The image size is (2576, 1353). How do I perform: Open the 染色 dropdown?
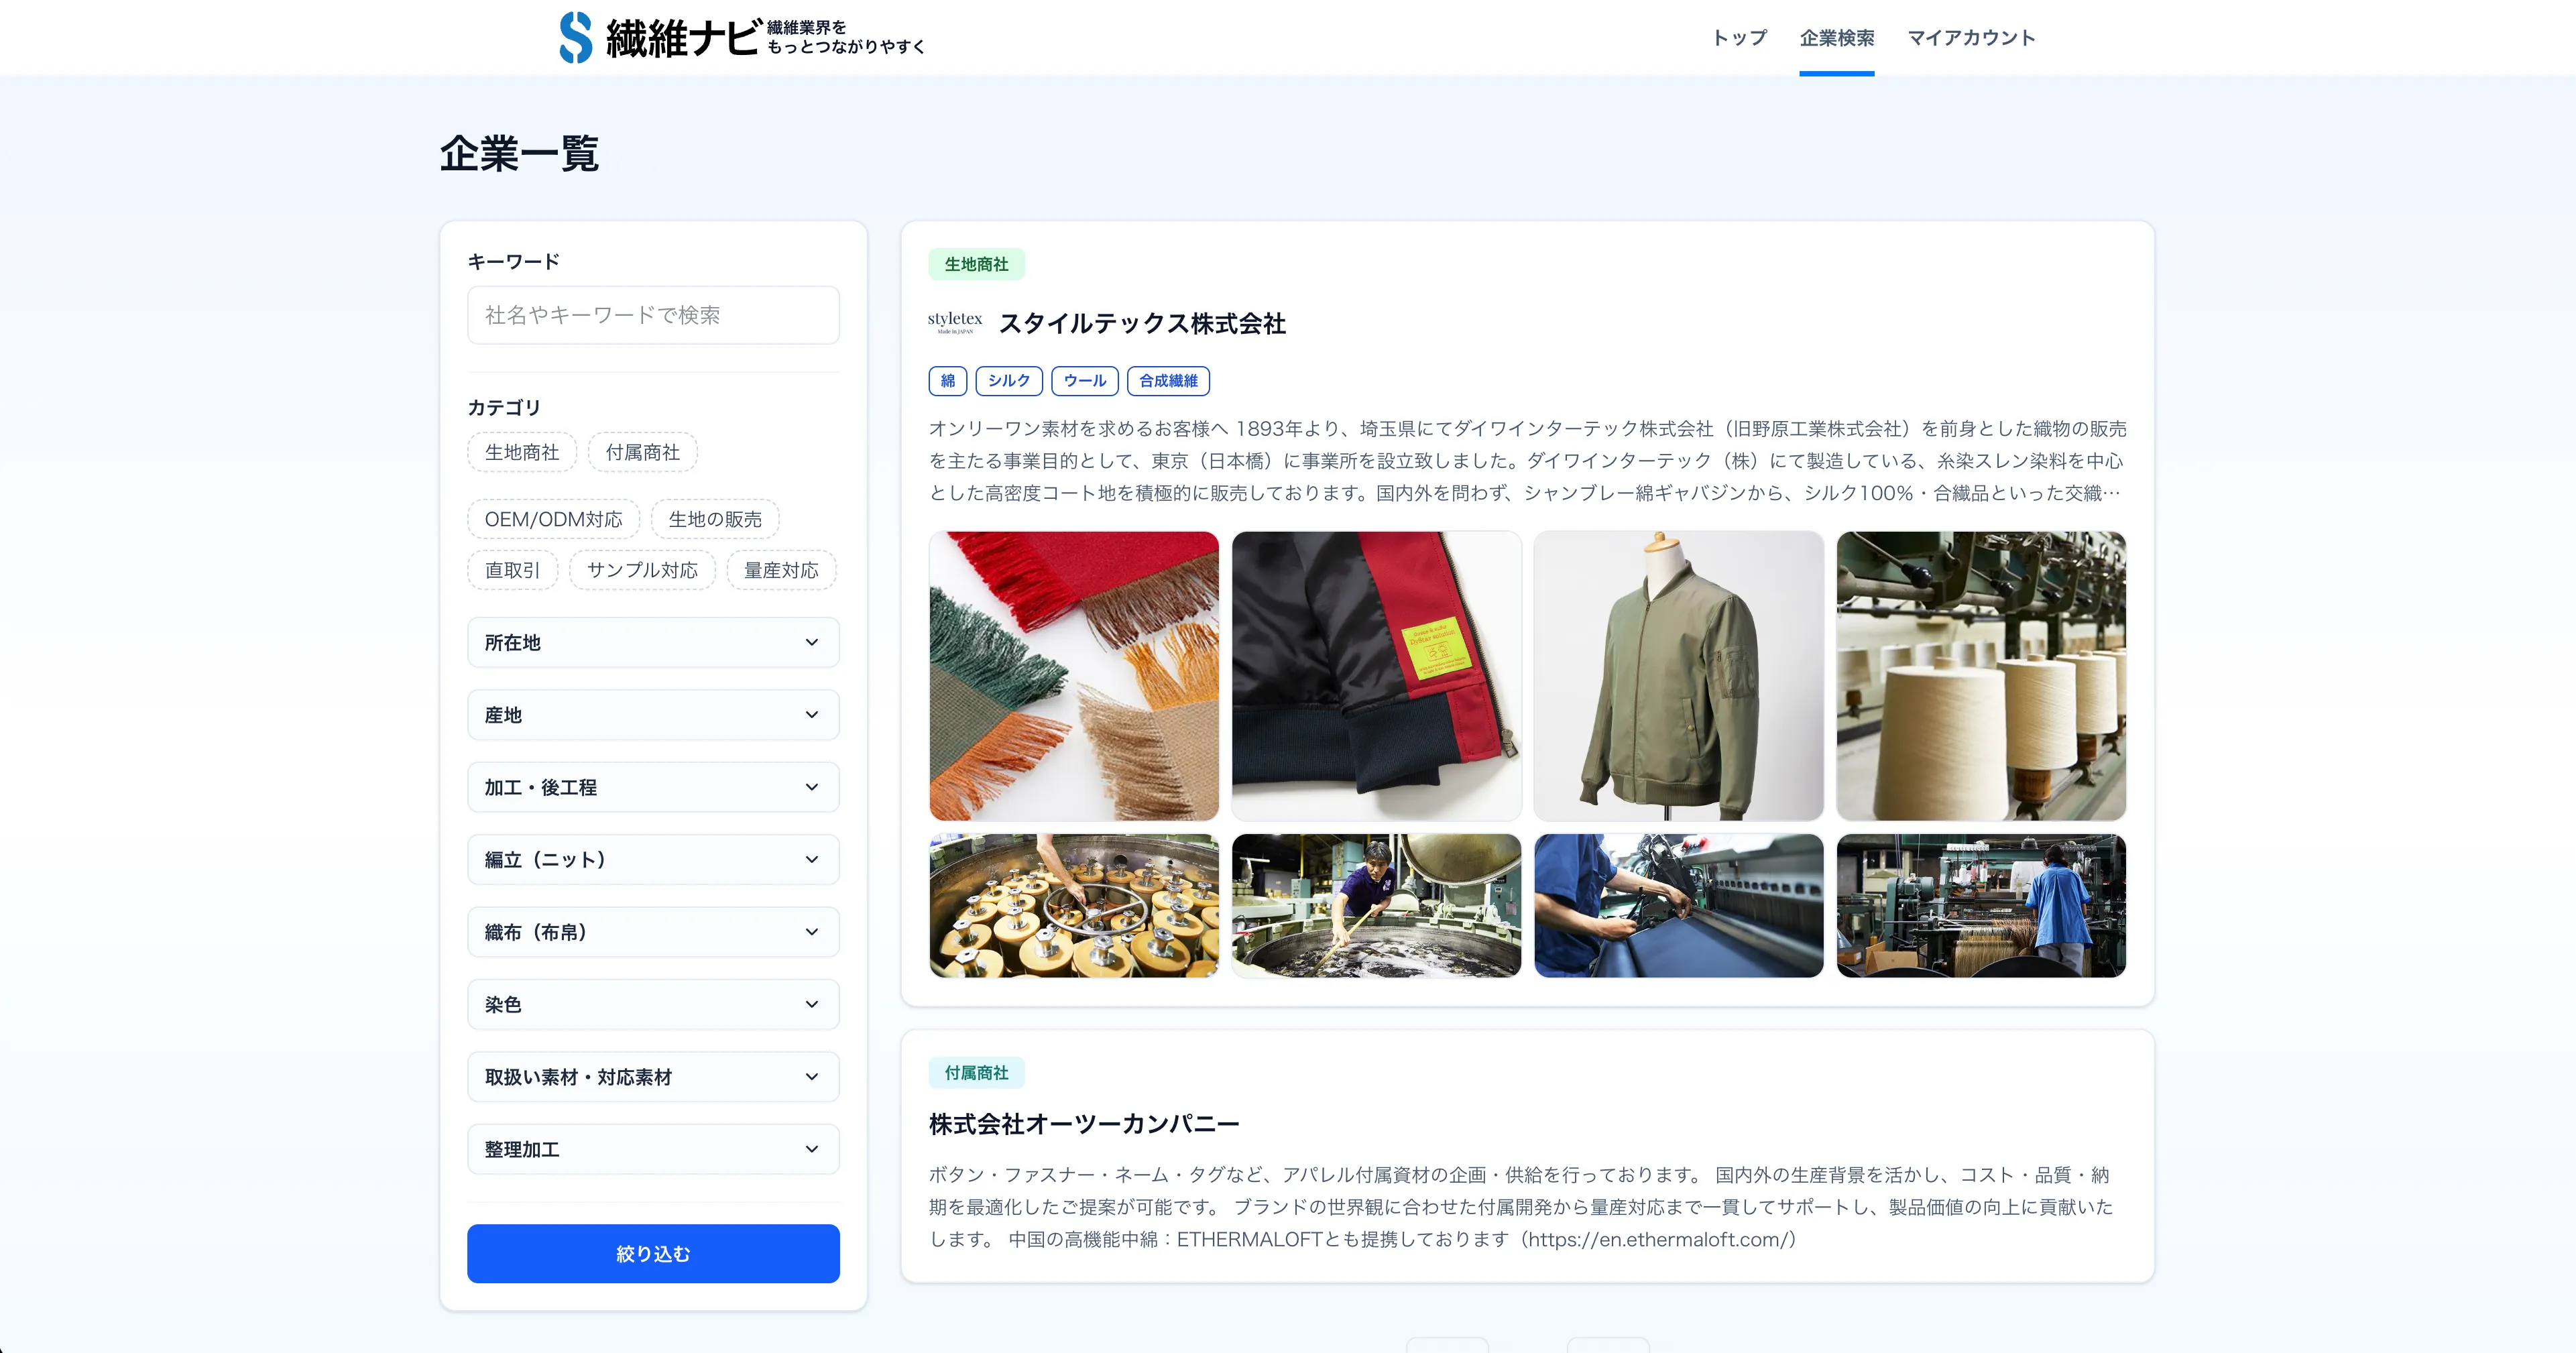tap(652, 1004)
